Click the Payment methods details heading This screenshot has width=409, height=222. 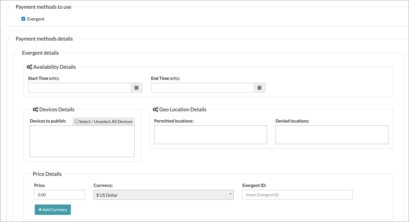tap(44, 39)
